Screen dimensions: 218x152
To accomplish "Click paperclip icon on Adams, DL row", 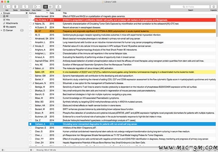I will coord(33,24).
